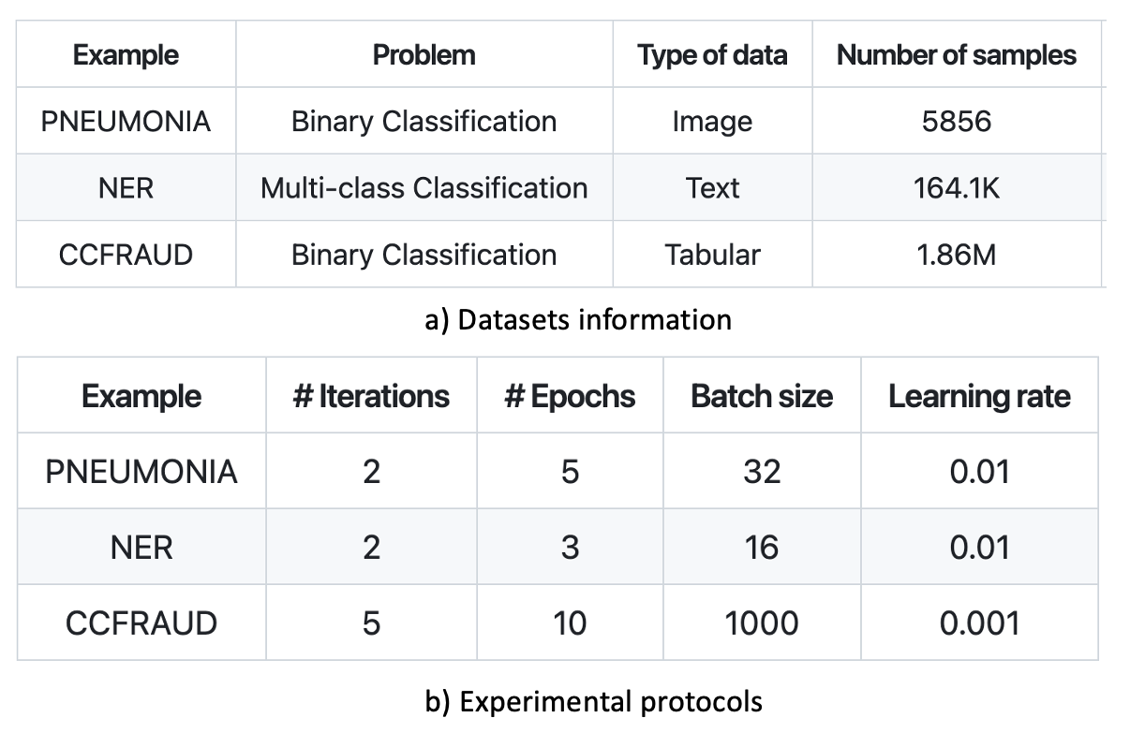Click the batch size value 32
Viewport: 1130px width, 747px height.
[x=762, y=471]
